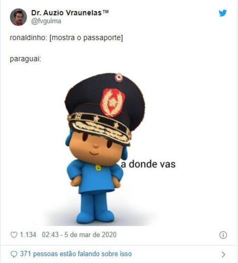Viewport: 238px width, 263px height.
Task: Click the small round cockade atop the cap
Action: (x=118, y=77)
